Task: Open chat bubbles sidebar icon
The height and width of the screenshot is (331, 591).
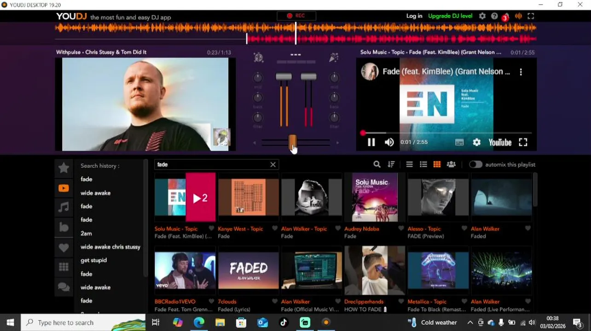Action: pyautogui.click(x=64, y=287)
